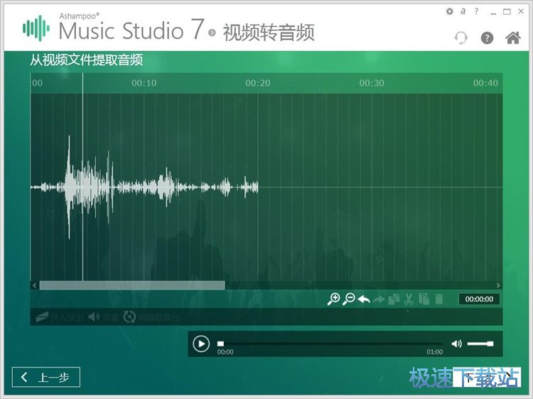Undo the last edit
Screen dimensions: 533x399
pos(364,300)
